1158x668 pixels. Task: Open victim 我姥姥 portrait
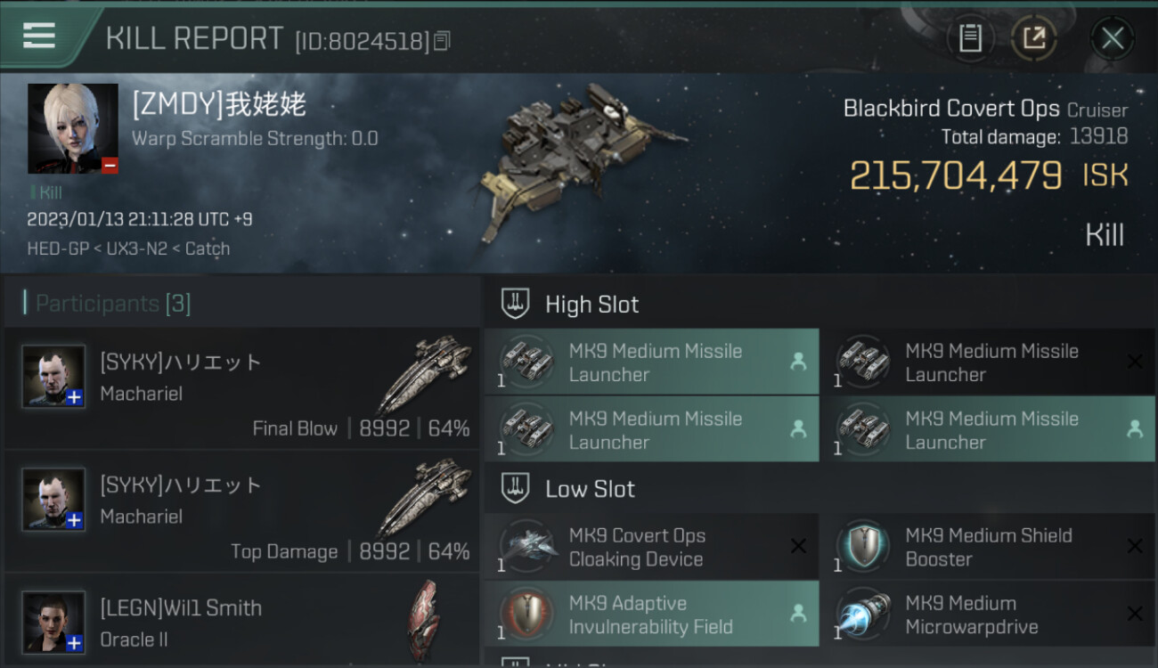click(x=73, y=128)
